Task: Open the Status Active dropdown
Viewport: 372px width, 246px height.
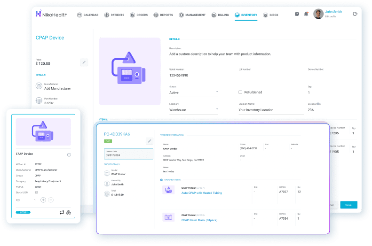Action: coord(194,92)
